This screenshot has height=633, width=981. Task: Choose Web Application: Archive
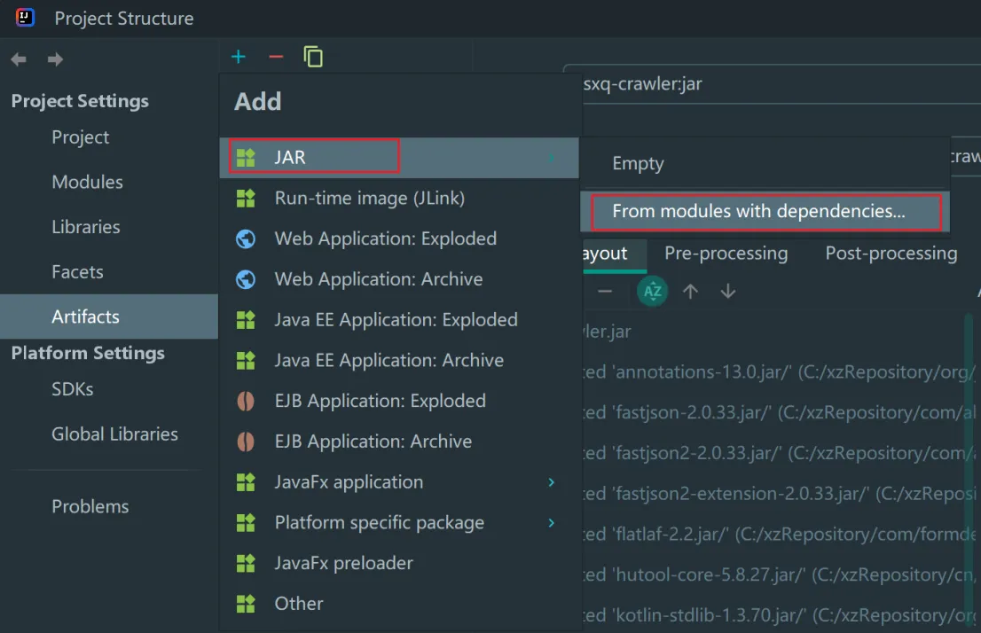coord(399,279)
